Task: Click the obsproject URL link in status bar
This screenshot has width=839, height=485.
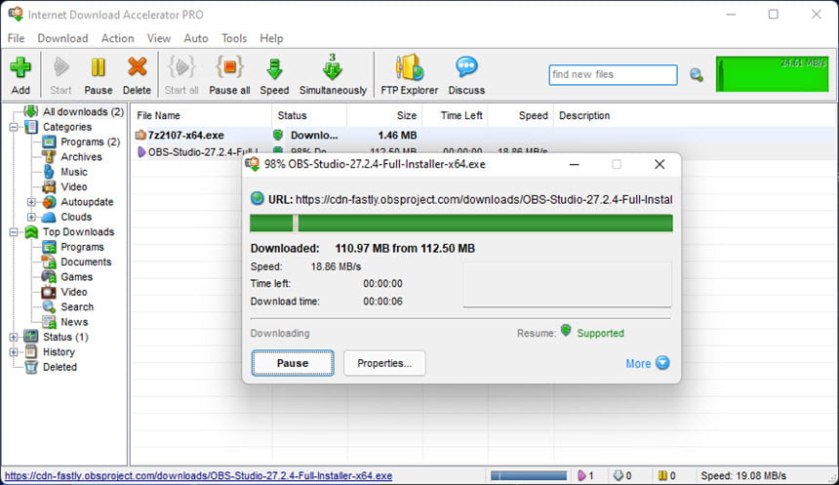Action: (198, 475)
